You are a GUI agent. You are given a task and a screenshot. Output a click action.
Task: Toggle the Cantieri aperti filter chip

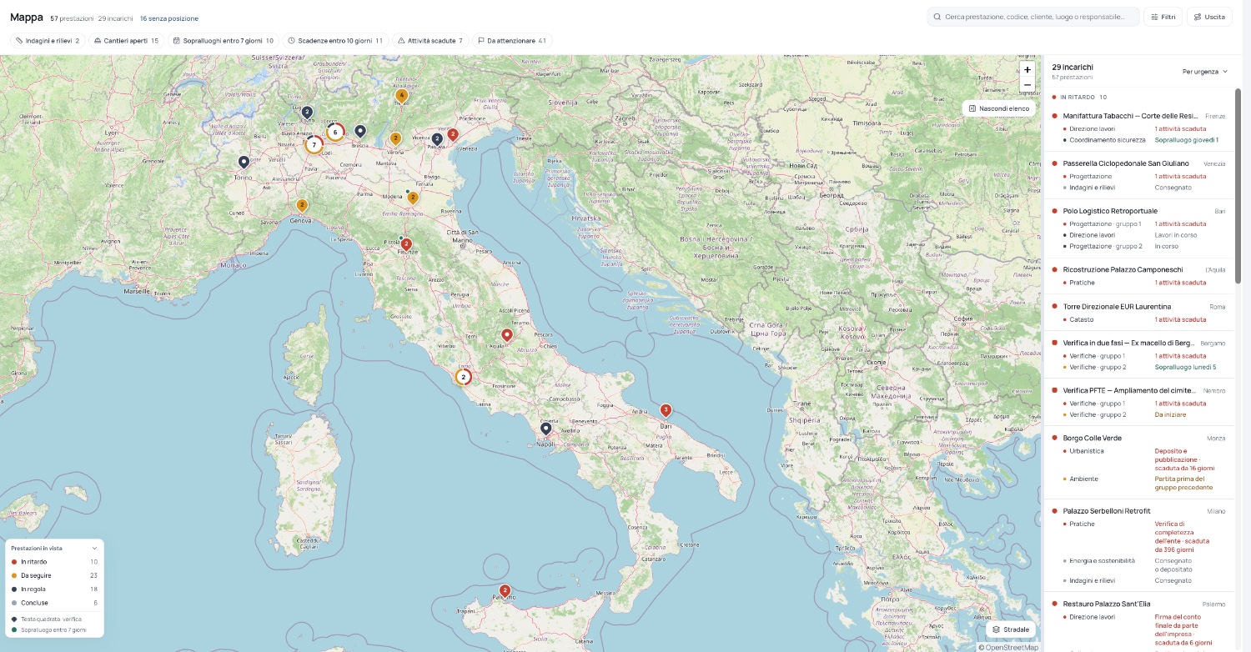click(x=126, y=40)
